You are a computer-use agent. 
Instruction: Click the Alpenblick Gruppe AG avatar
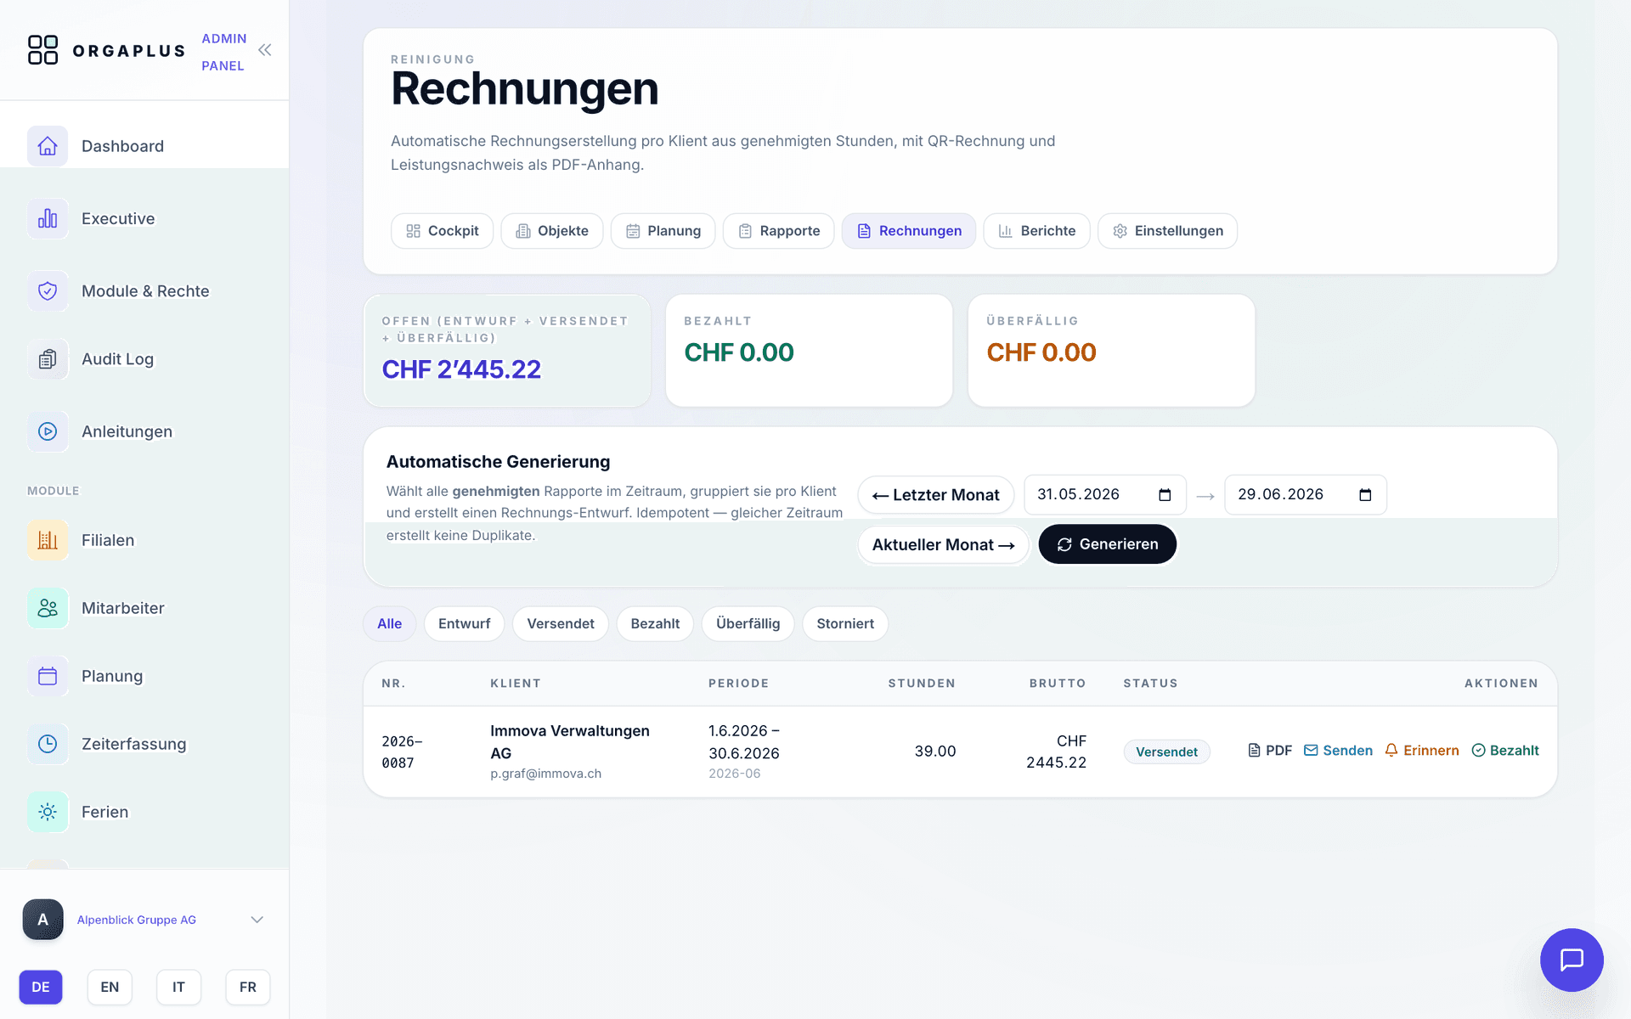43,920
